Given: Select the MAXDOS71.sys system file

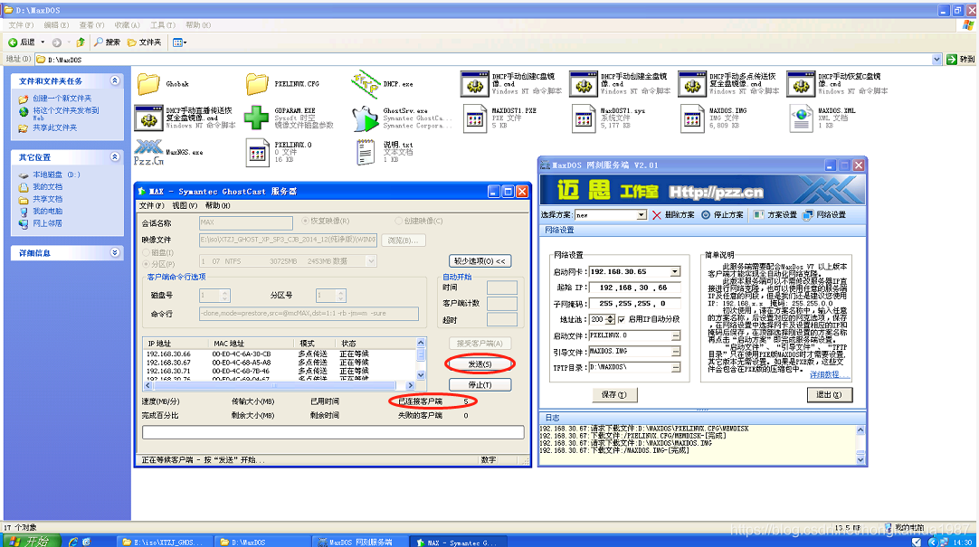Looking at the screenshot, I should pyautogui.click(x=584, y=118).
